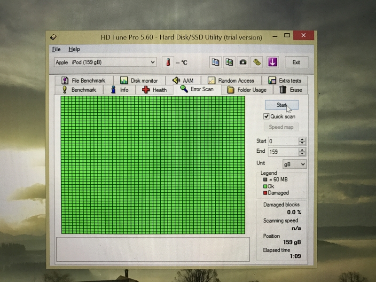The height and width of the screenshot is (282, 376).
Task: Click the Exit button
Action: [x=296, y=62]
